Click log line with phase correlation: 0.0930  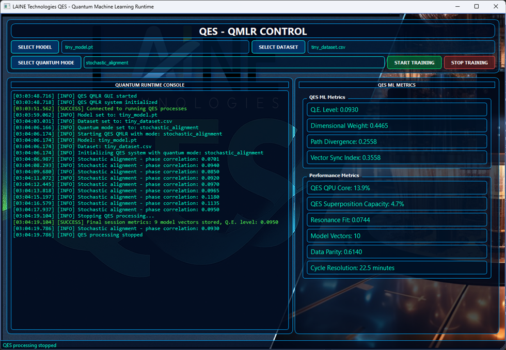pyautogui.click(x=116, y=228)
